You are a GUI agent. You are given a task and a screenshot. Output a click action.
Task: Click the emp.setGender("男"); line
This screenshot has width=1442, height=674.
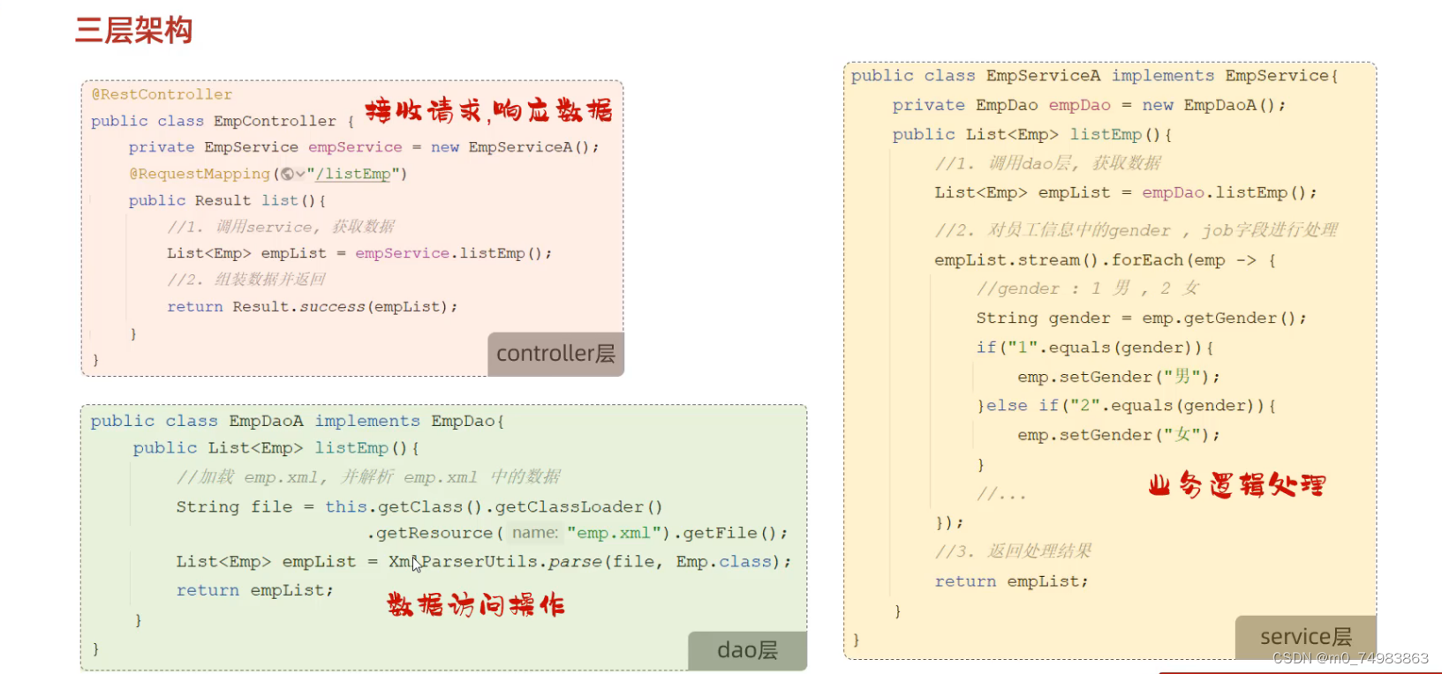[1119, 377]
